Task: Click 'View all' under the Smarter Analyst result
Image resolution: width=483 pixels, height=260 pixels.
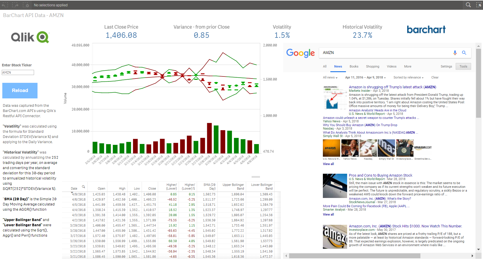Action: pyautogui.click(x=328, y=214)
